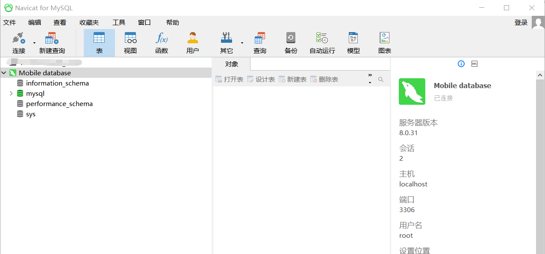The height and width of the screenshot is (254, 545).
Task: Click the info panel scroll-up arrow
Action: (x=541, y=75)
